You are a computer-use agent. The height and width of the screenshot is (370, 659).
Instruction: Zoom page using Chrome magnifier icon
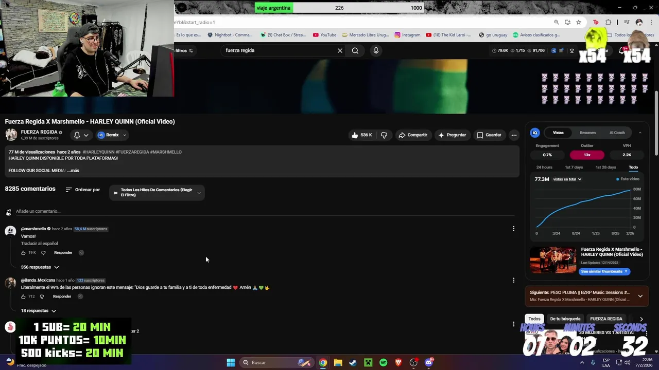coord(557,22)
